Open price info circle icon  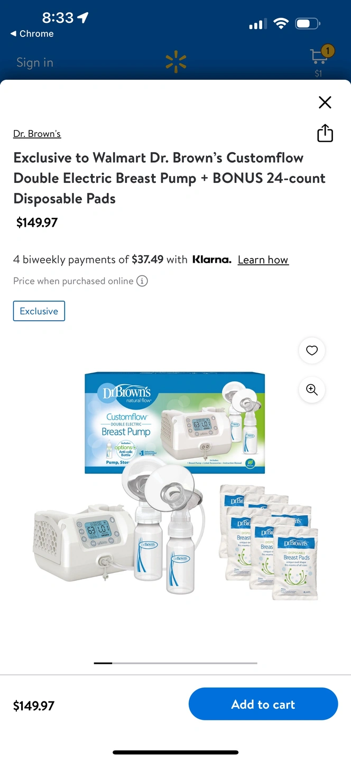(x=142, y=281)
